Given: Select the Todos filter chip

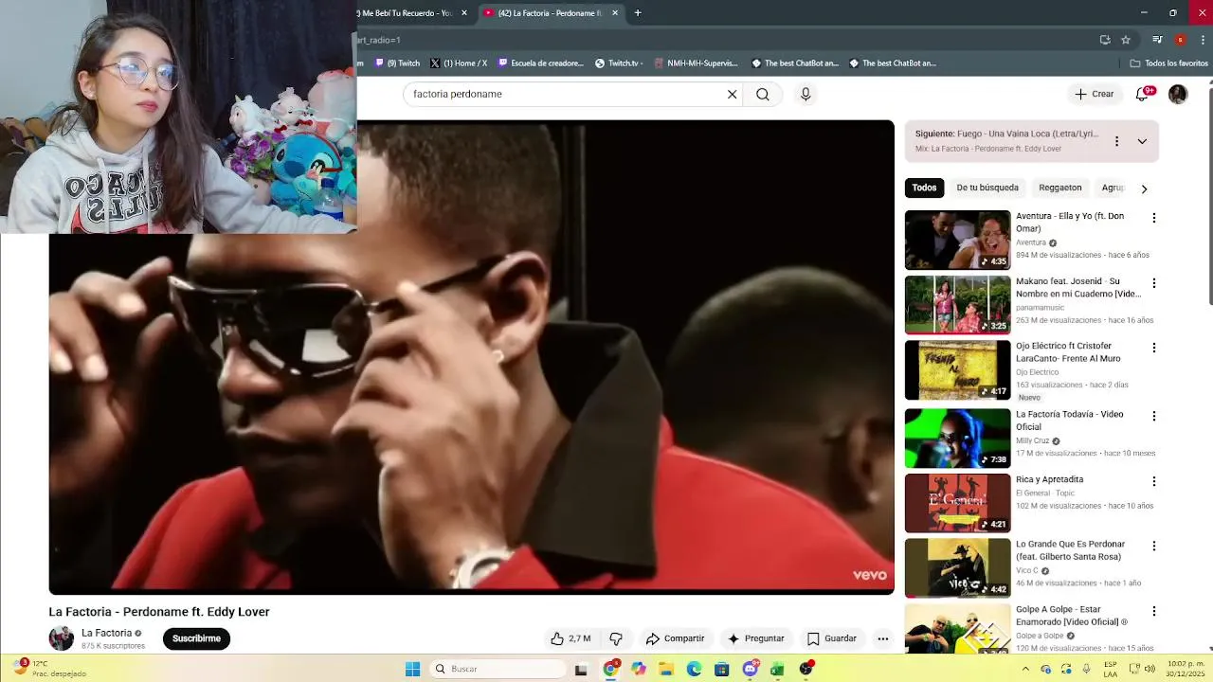Looking at the screenshot, I should 924,188.
